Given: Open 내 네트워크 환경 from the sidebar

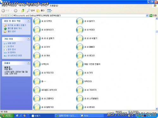Looking at the screenshot, I should tap(15, 55).
